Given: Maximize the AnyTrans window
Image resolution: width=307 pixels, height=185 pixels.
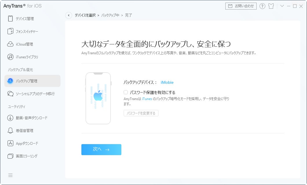Looking at the screenshot, I should click(x=295, y=6).
